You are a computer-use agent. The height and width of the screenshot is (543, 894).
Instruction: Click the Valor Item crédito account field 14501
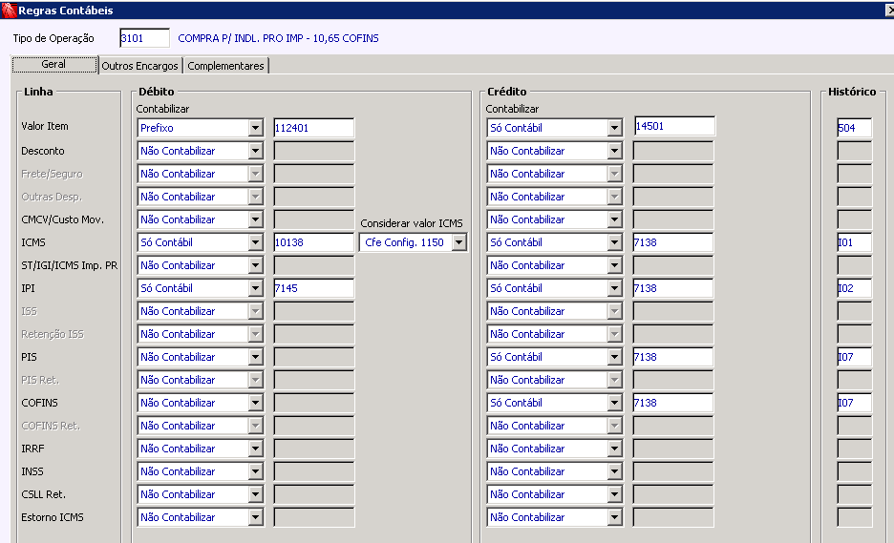tap(674, 127)
